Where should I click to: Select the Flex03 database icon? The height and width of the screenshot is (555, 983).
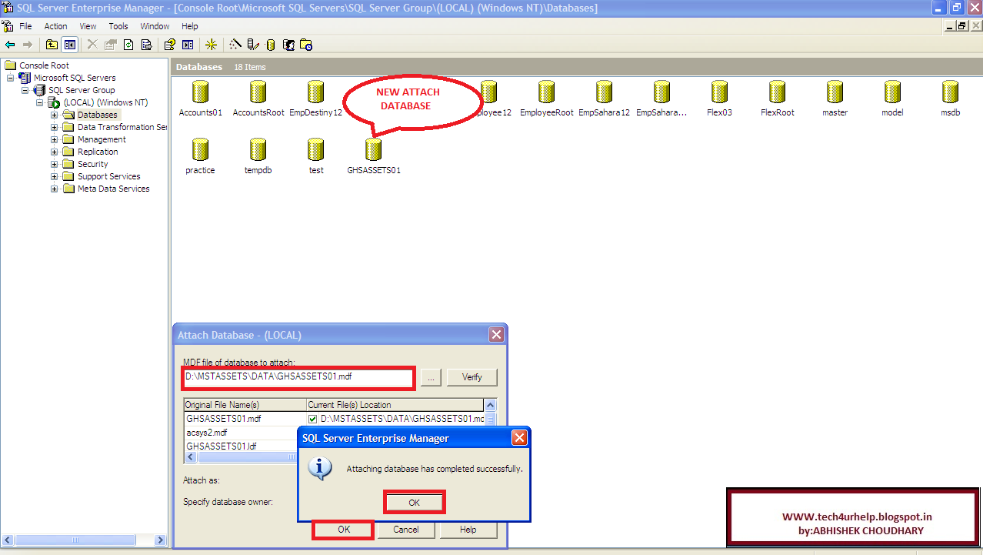(719, 92)
